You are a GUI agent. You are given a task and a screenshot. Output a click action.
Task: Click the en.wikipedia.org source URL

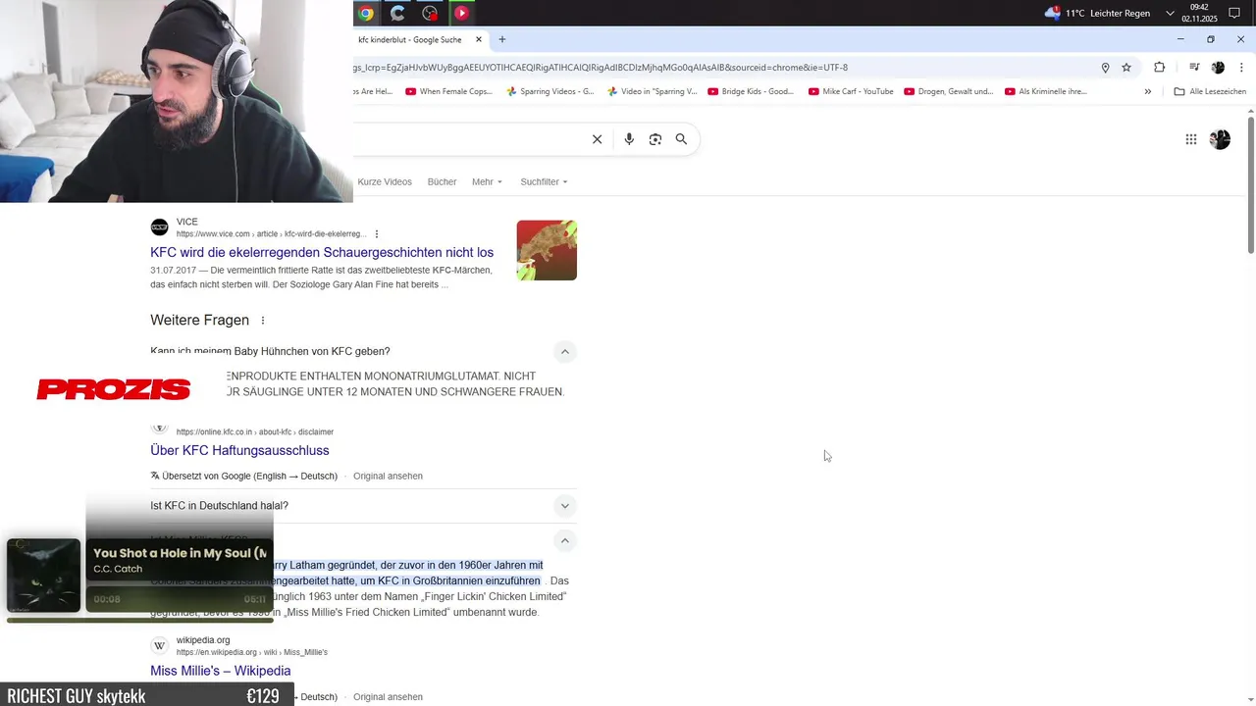pos(252,652)
